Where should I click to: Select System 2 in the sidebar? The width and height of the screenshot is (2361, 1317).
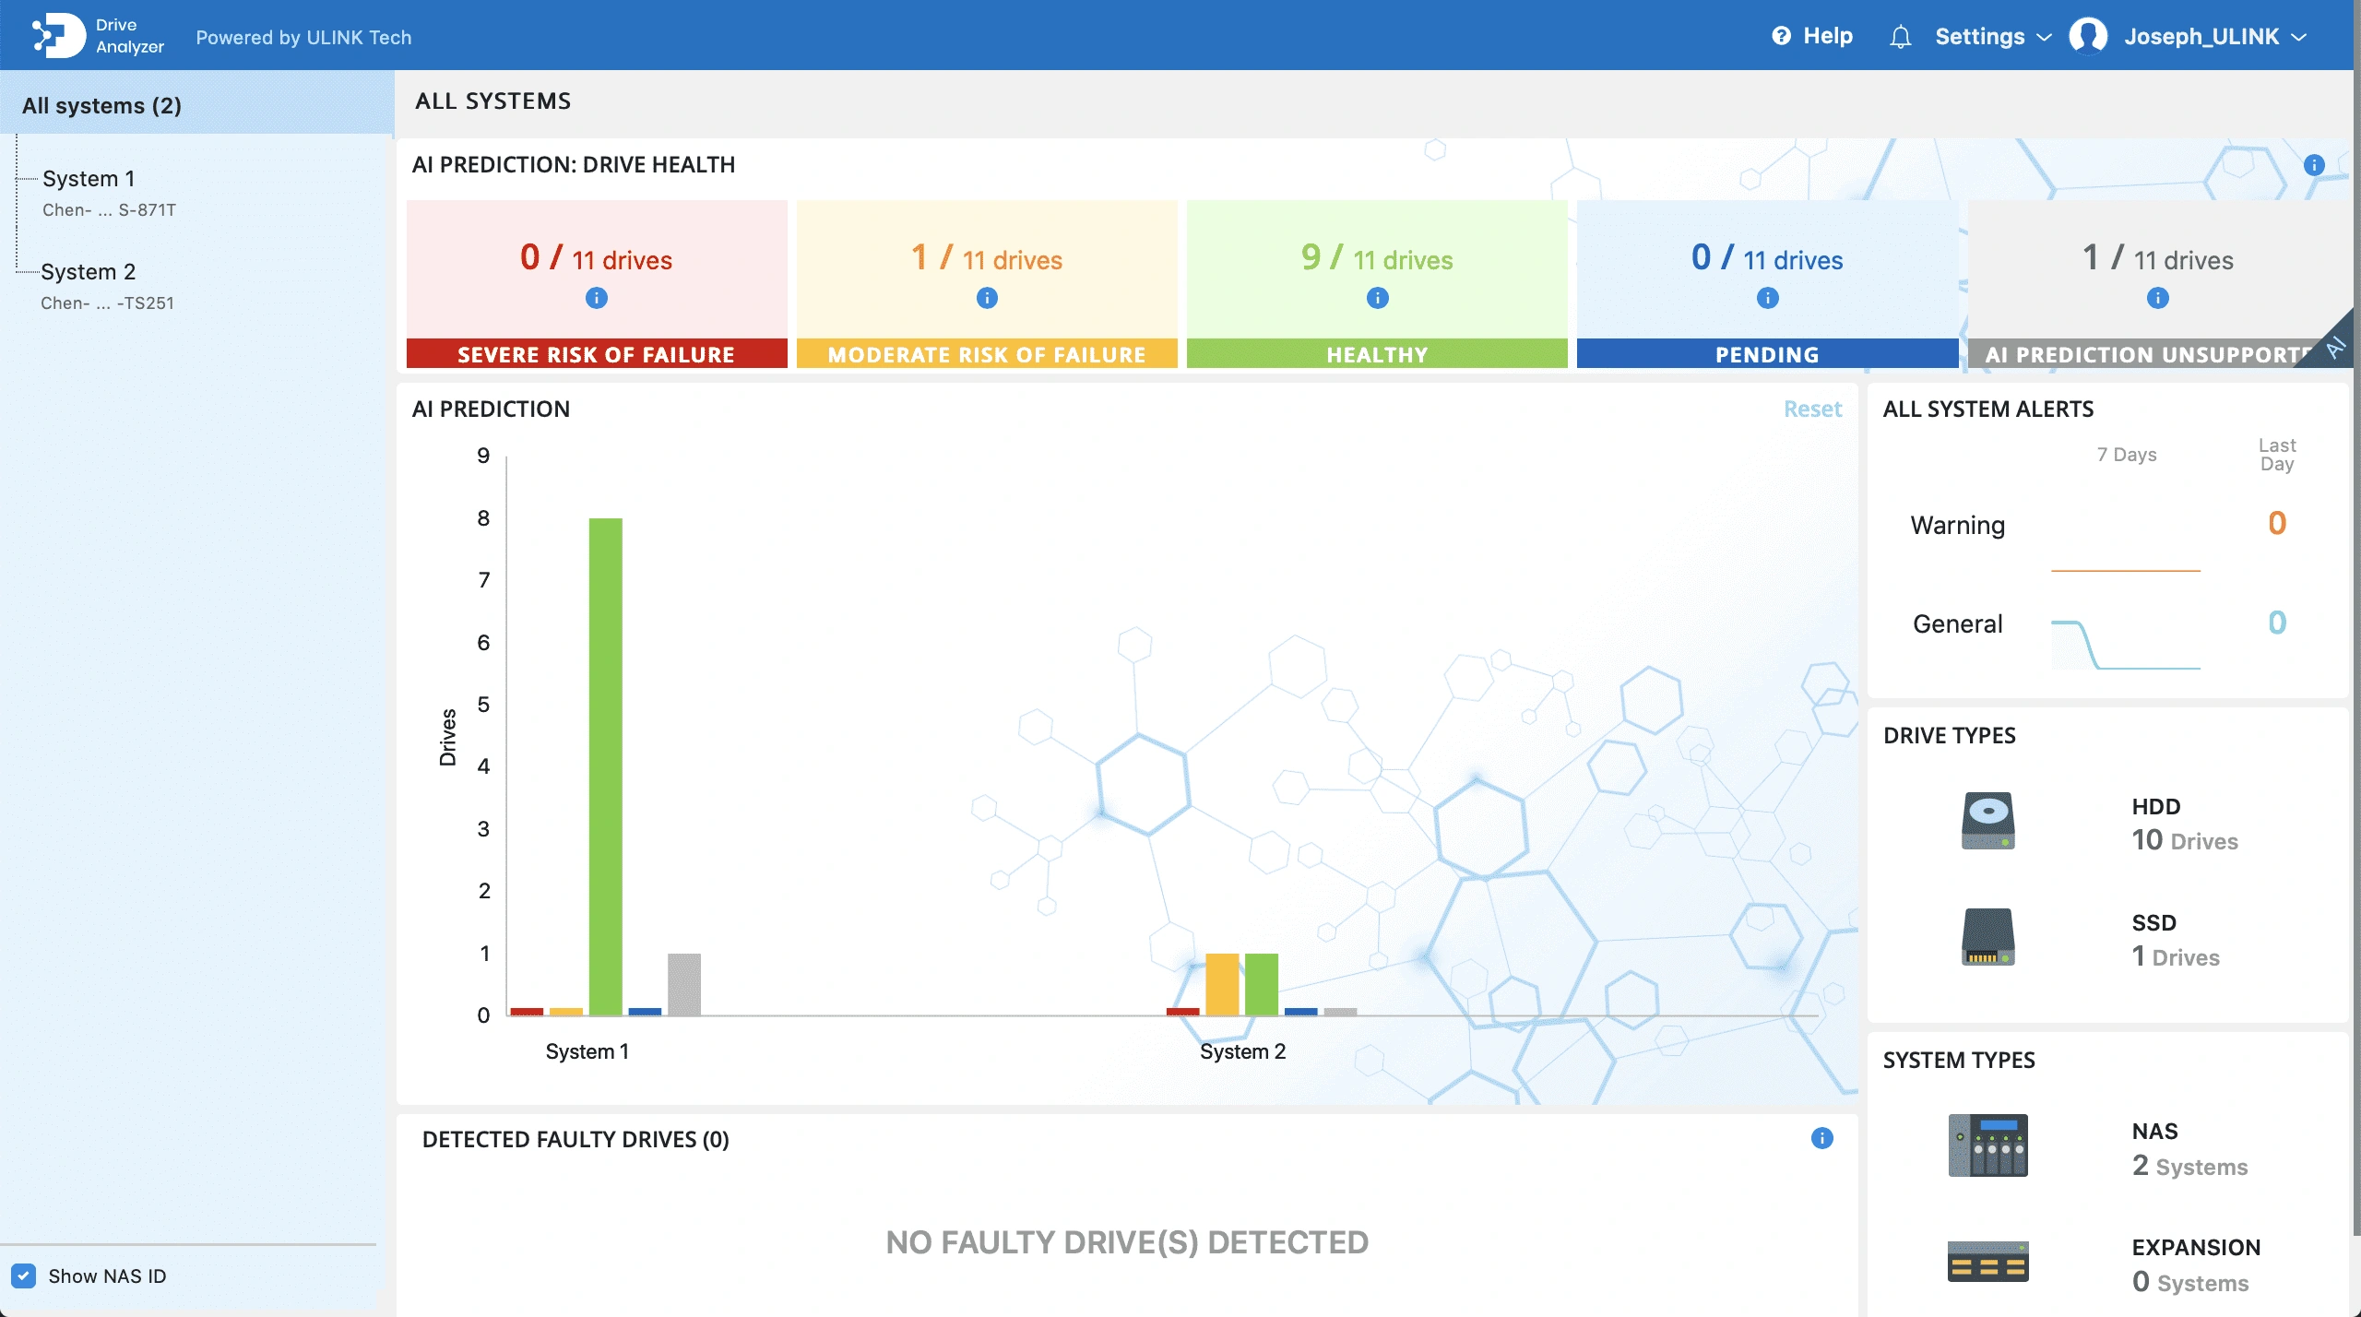(89, 271)
